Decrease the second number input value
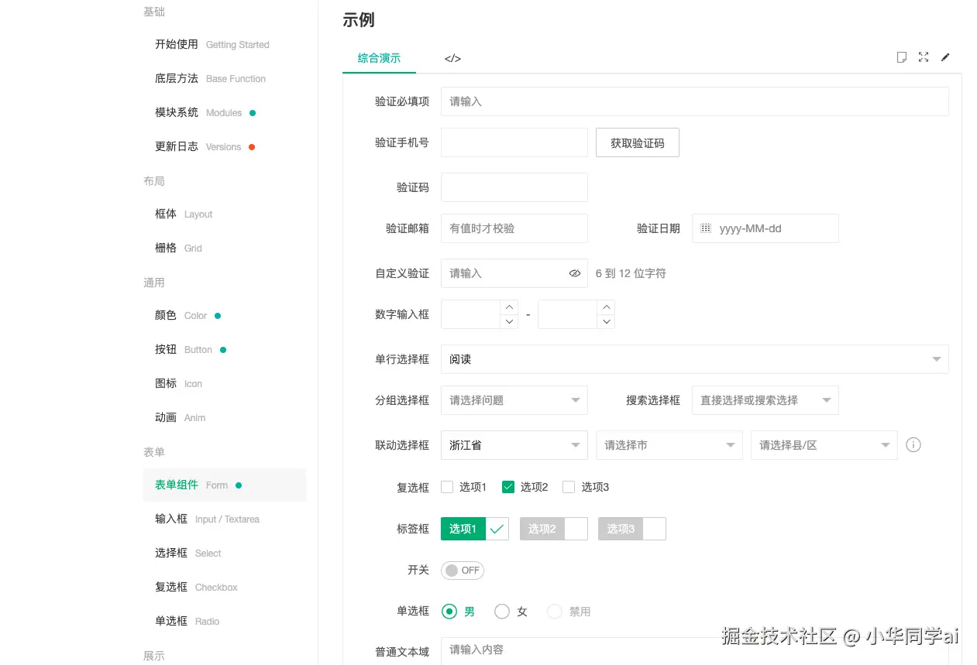Screen dimensions: 977x665 click(606, 321)
